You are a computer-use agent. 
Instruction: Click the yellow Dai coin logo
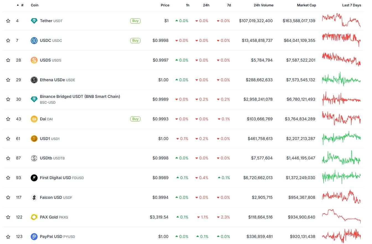34,119
